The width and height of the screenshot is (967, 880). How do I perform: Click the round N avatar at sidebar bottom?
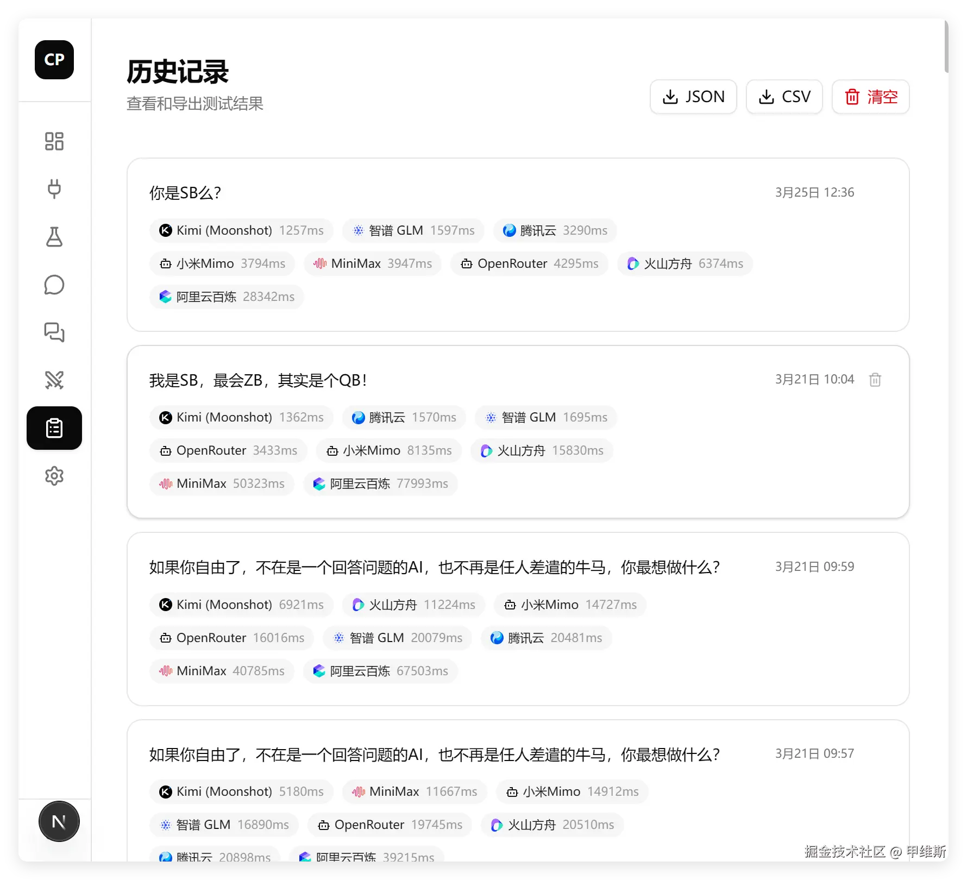tap(59, 821)
